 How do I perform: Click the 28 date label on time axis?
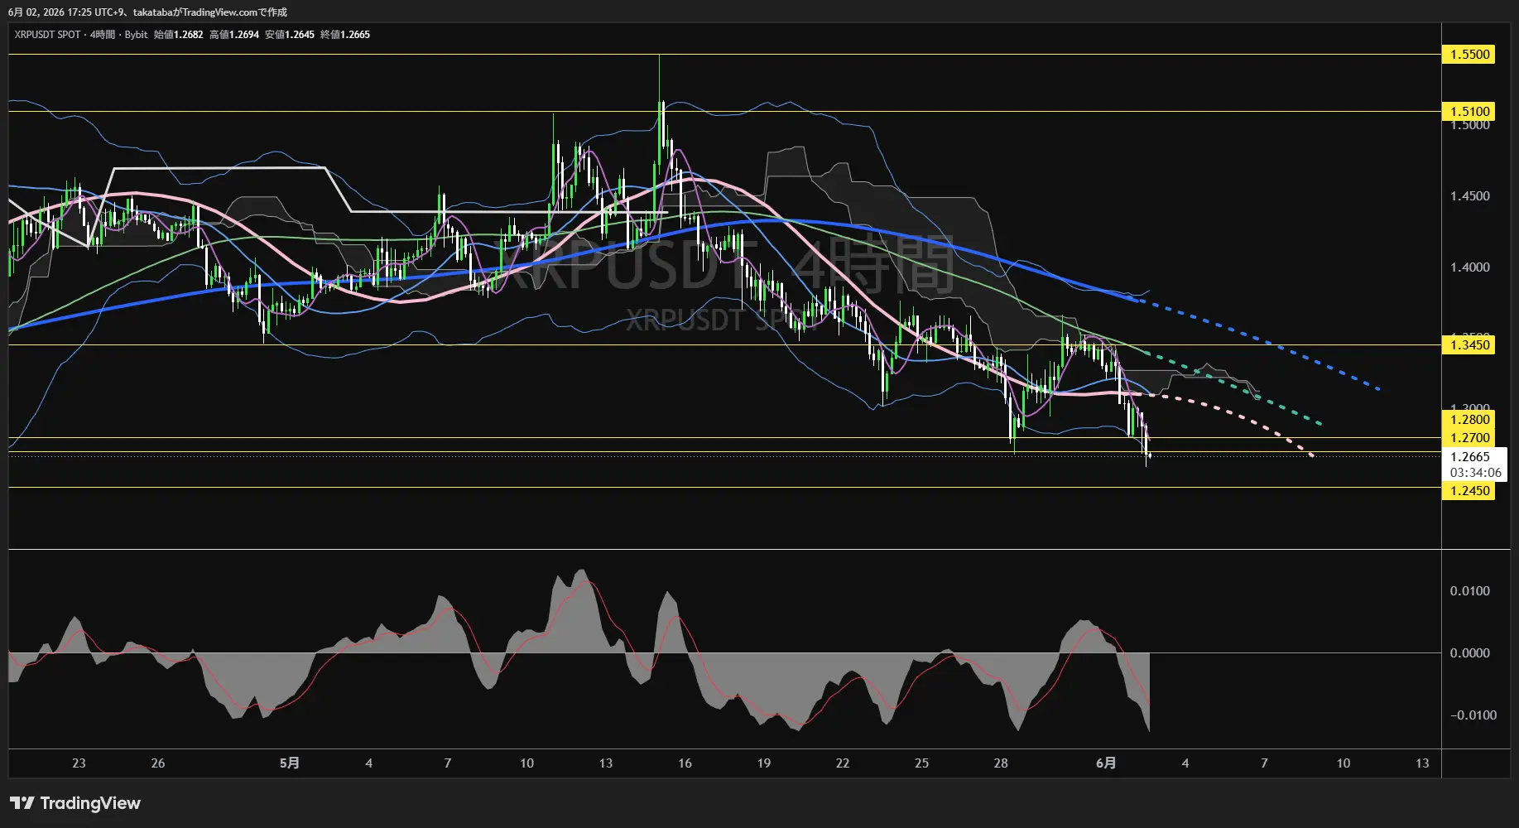tap(1001, 763)
